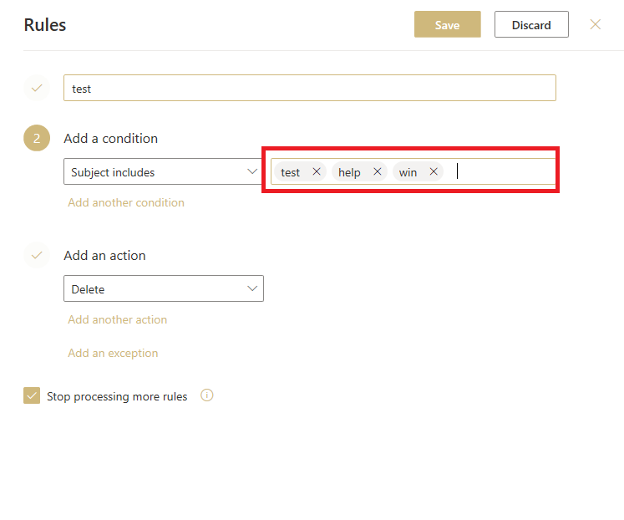Discard the rule changes

(x=531, y=25)
